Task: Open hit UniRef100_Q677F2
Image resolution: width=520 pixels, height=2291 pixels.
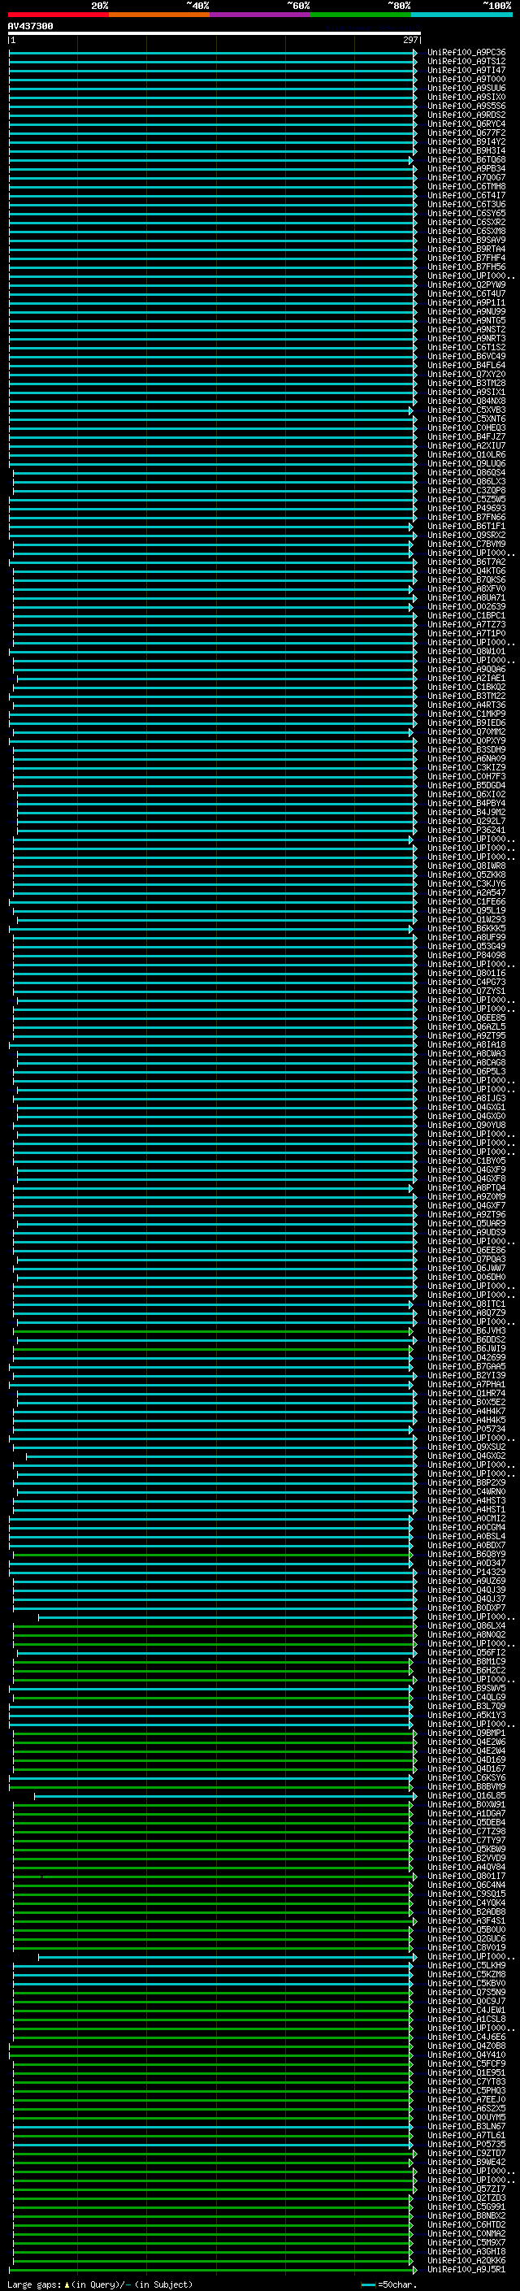Action: (466, 132)
